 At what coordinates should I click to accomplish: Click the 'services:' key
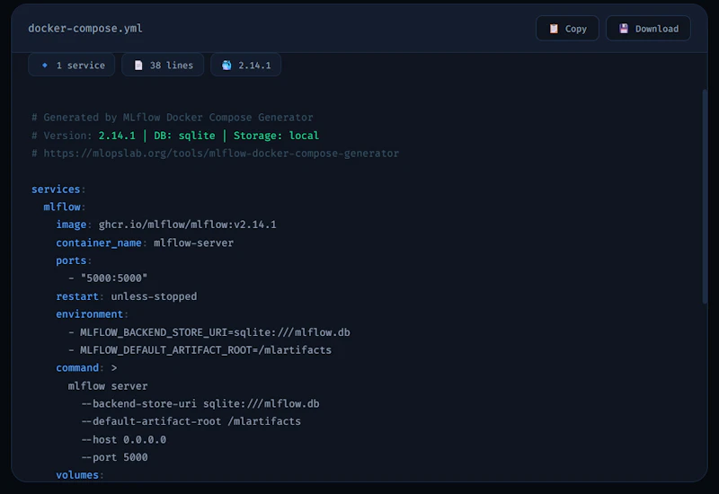58,189
